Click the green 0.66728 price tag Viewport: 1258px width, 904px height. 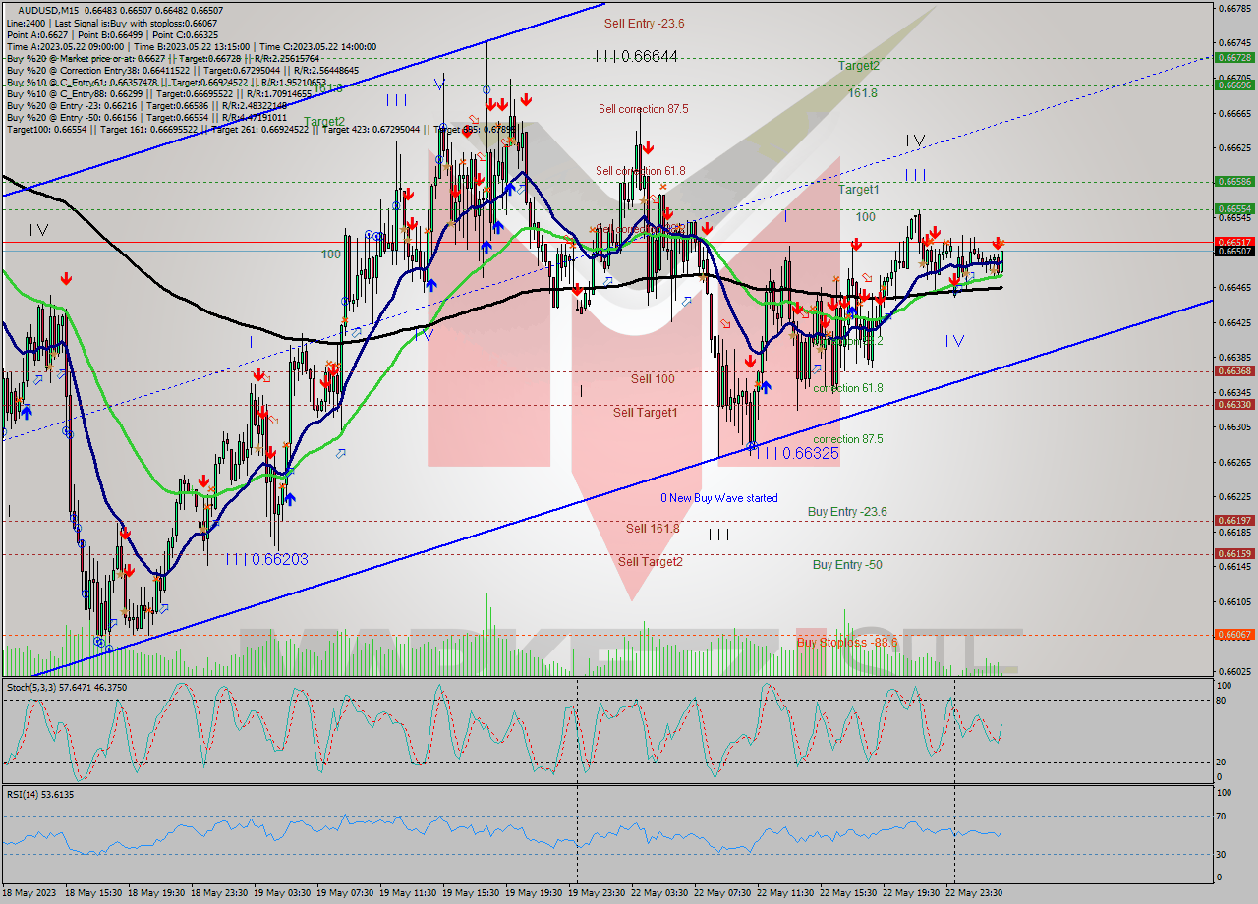(1234, 57)
